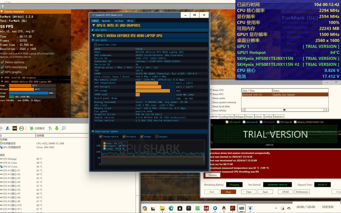The width and height of the screenshot is (341, 213).
Task: Launch Microsoft Edge from the taskbar
Action: click(x=171, y=208)
